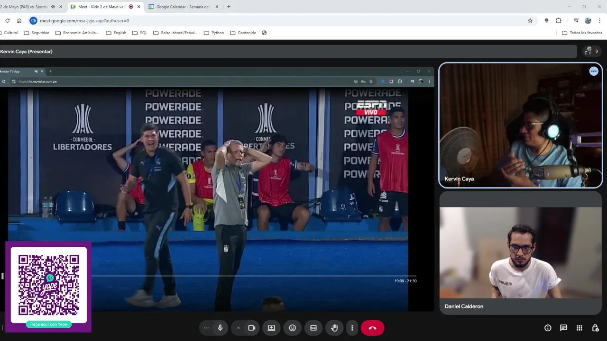The image size is (607, 341).
Task: Mute audio on the first browser tab
Action: pos(53,7)
